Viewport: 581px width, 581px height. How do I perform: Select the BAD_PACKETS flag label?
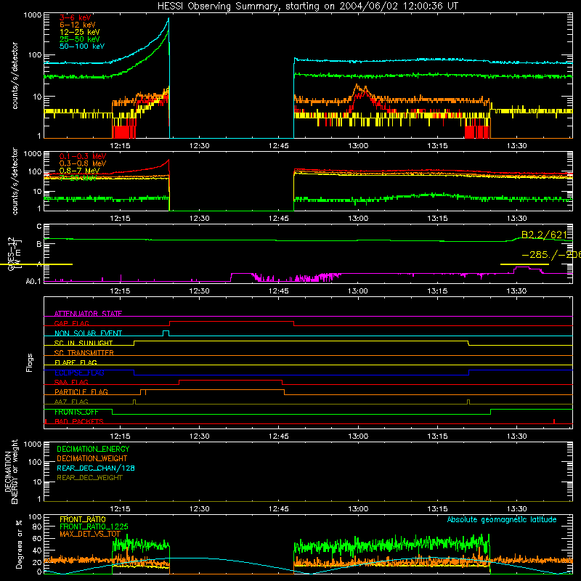pyautogui.click(x=79, y=421)
